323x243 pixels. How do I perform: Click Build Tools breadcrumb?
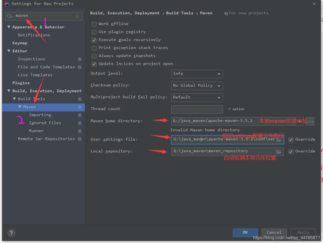180,13
